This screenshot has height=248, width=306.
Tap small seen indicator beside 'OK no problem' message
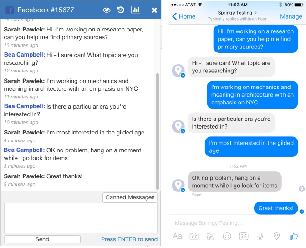click(301, 189)
